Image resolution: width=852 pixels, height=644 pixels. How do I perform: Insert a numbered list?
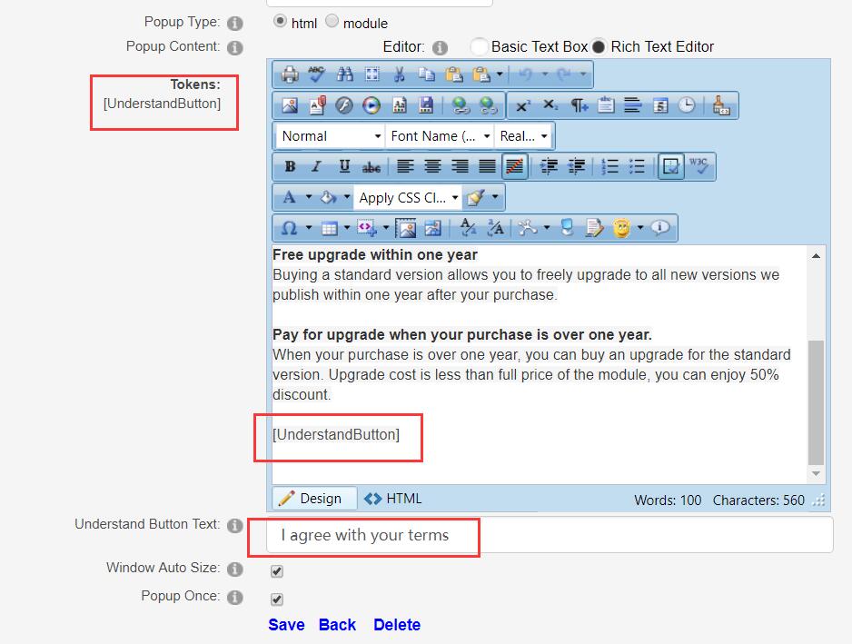click(x=609, y=166)
